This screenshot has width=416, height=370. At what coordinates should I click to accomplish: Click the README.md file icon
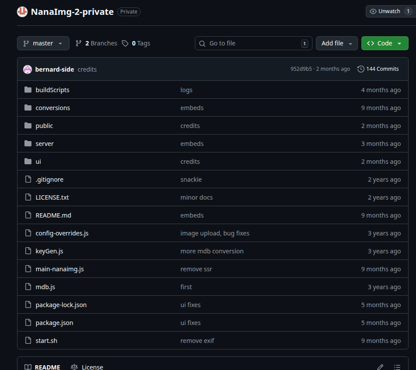pyautogui.click(x=28, y=215)
